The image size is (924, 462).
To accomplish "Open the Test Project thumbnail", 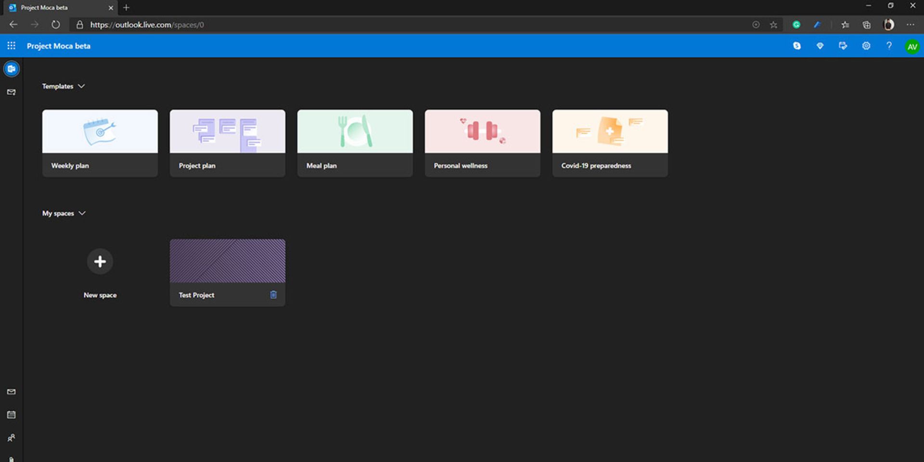I will tap(227, 260).
